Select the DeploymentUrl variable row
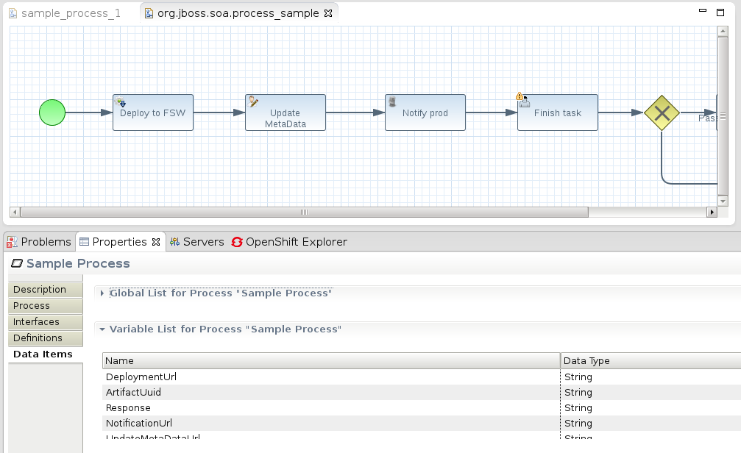This screenshot has width=741, height=453. point(422,377)
